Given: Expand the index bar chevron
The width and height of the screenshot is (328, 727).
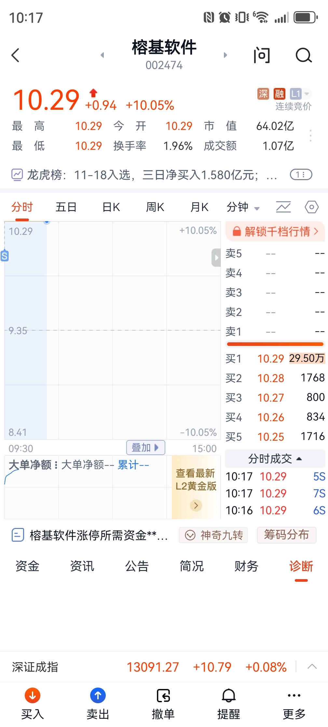Looking at the screenshot, I should click(x=312, y=666).
